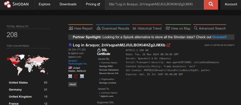Filter results by United Kingdom
The height and width of the screenshot is (105, 241).
pos(20,97)
